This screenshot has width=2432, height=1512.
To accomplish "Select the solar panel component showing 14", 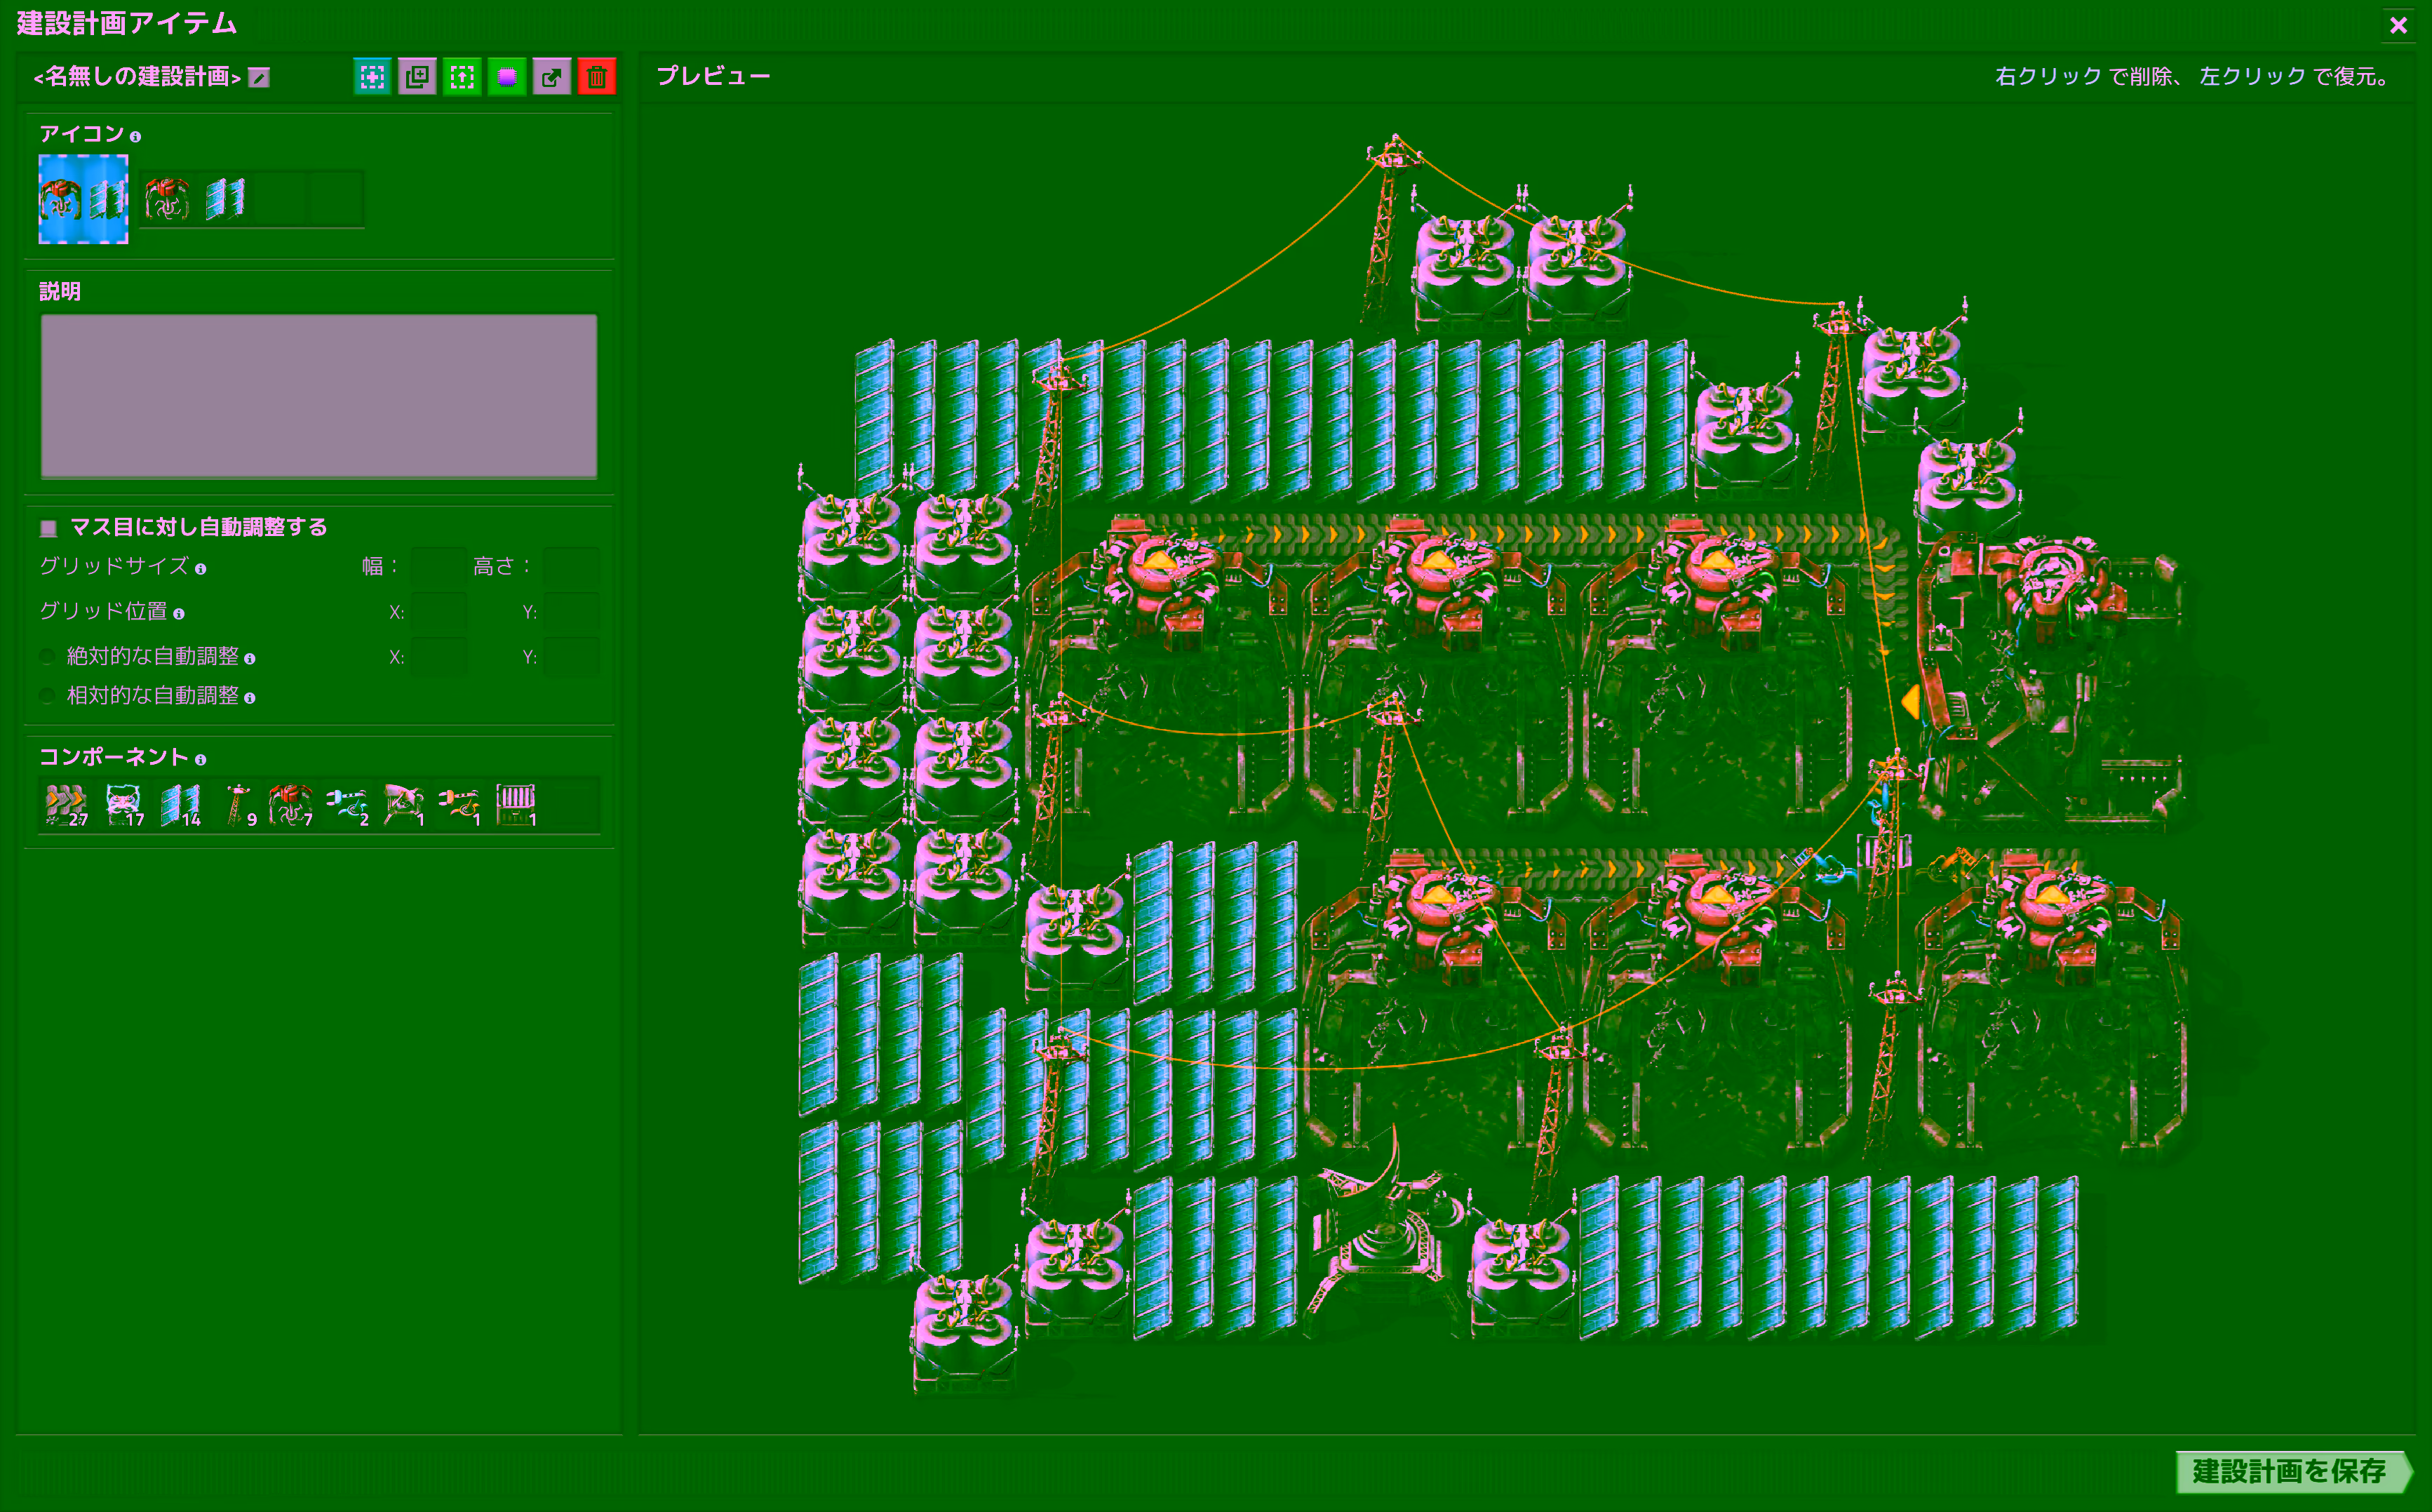I will pyautogui.click(x=180, y=805).
